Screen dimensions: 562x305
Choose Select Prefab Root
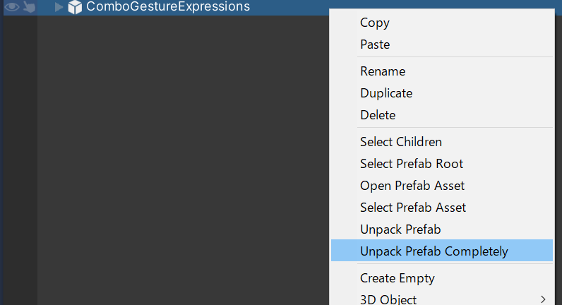click(x=412, y=164)
